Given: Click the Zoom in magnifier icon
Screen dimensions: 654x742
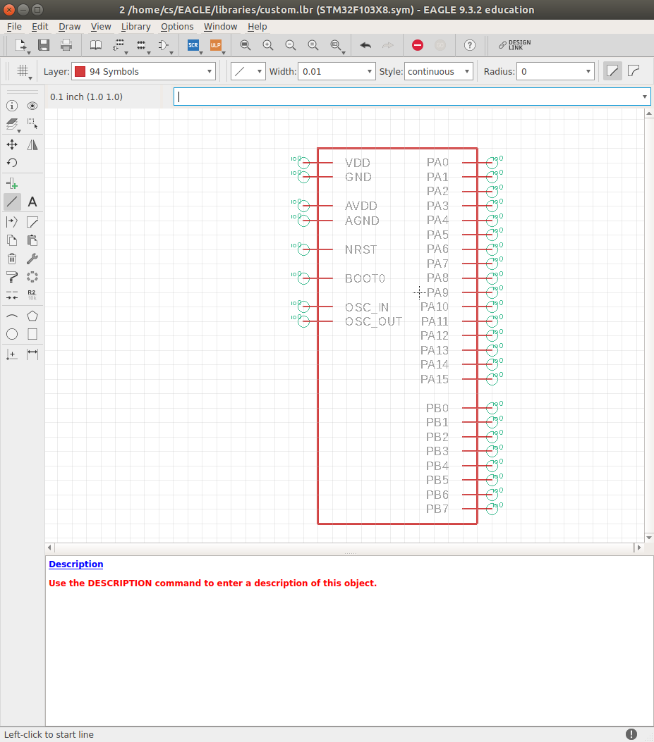Looking at the screenshot, I should 268,45.
